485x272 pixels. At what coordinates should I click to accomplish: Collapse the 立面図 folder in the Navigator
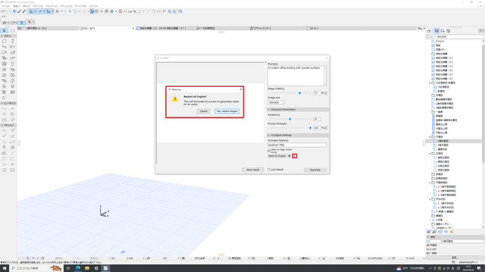pyautogui.click(x=430, y=153)
